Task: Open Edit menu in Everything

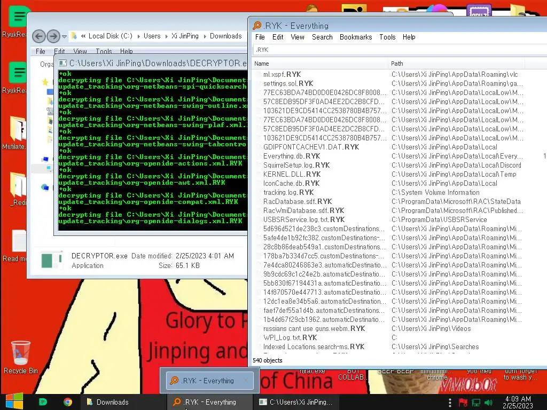Action: (278, 37)
